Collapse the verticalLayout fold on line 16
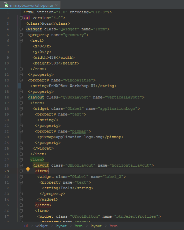Screen dimensions: 184x230 point(21,97)
